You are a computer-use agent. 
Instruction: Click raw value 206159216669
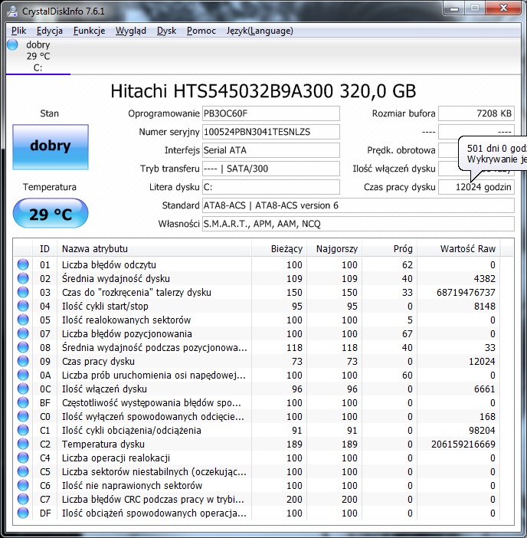point(463,445)
